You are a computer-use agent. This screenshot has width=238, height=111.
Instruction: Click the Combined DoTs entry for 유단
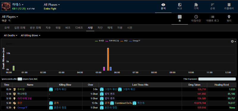[x=123, y=103]
